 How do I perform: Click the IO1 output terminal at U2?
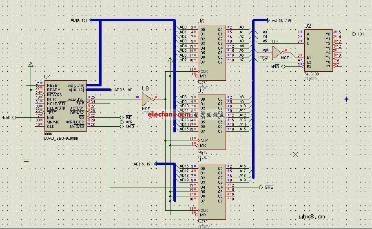tap(354, 34)
